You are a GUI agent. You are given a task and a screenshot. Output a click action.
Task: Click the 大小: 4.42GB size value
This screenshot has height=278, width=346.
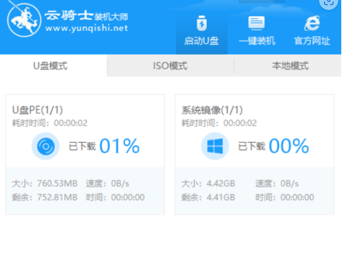tap(208, 183)
